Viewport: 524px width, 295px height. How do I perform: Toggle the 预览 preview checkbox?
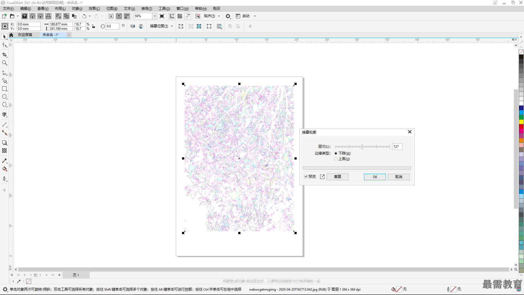point(306,177)
